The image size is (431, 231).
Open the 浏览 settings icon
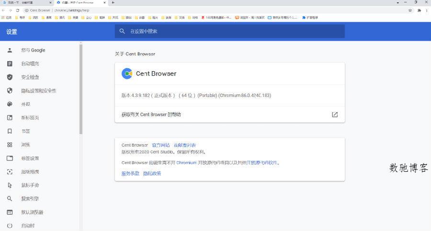(10, 145)
